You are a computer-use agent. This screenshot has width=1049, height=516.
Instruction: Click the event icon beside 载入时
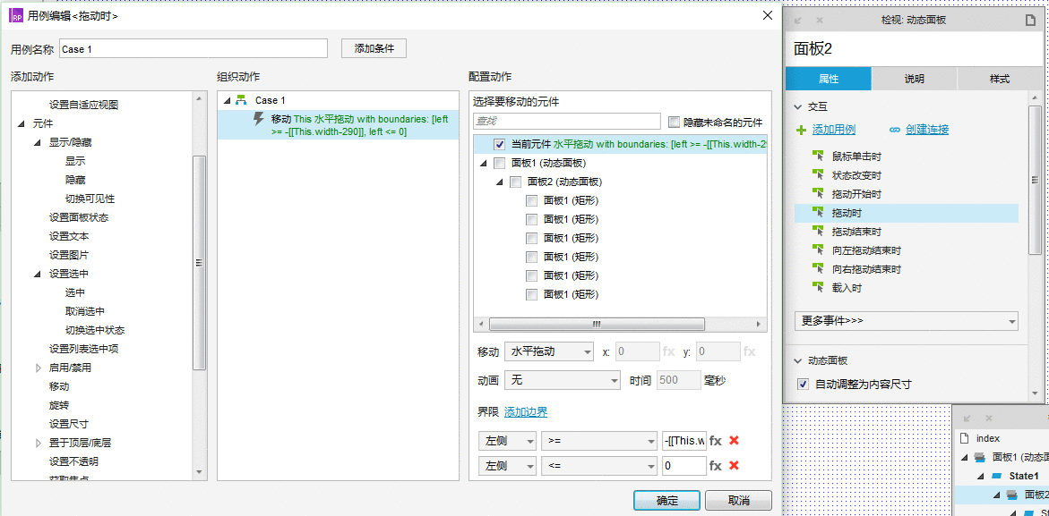tap(818, 288)
